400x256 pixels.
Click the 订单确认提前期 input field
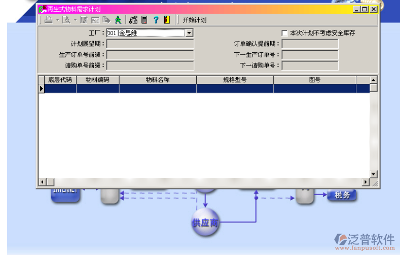[x=310, y=44]
